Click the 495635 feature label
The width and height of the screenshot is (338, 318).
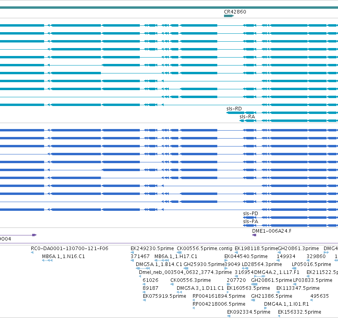pos(319,296)
